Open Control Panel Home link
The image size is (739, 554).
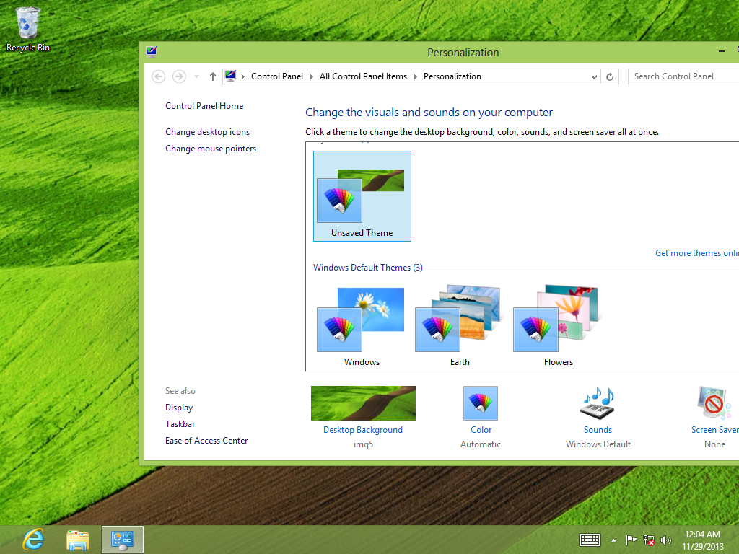tap(204, 106)
